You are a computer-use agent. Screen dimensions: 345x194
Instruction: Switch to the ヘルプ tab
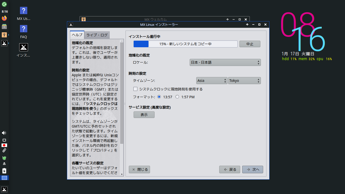pos(77,35)
